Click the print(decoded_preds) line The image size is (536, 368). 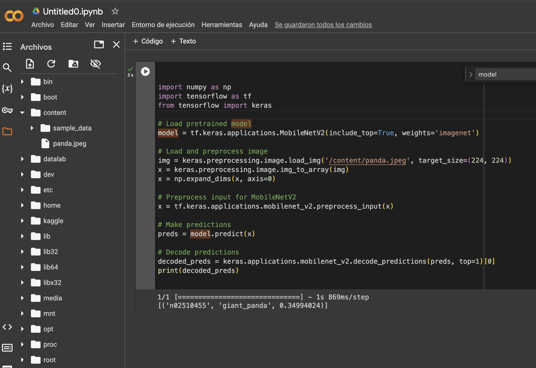point(198,270)
